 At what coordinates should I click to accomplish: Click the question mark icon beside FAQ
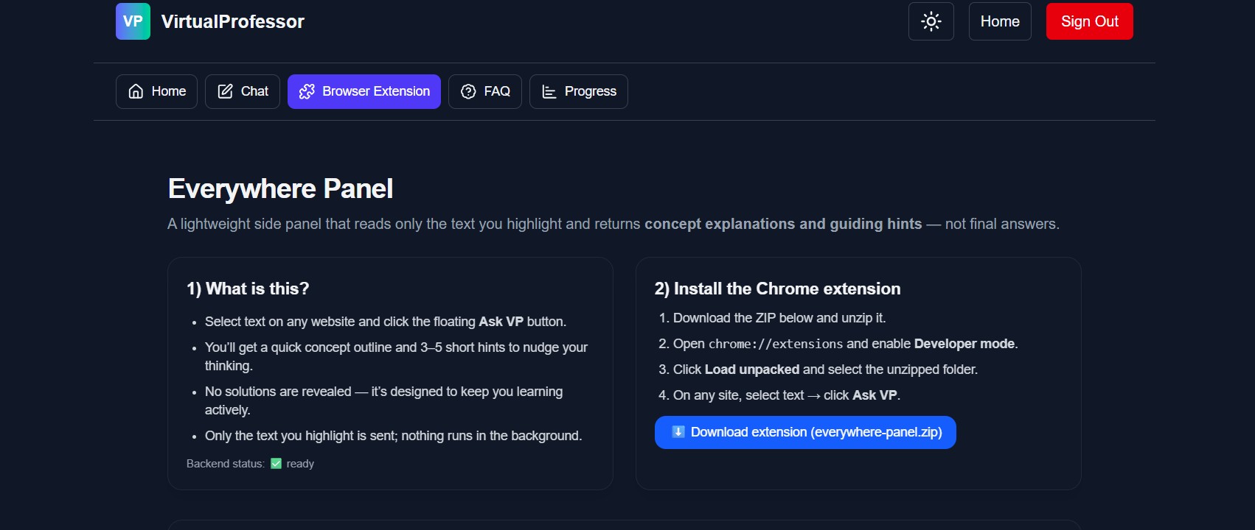(468, 91)
